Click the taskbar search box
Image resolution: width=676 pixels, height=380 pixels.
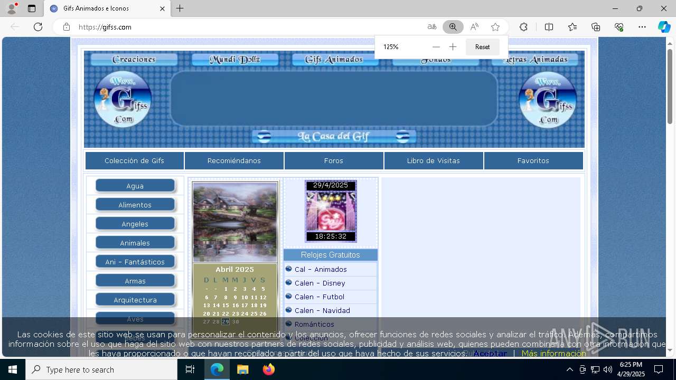101,369
